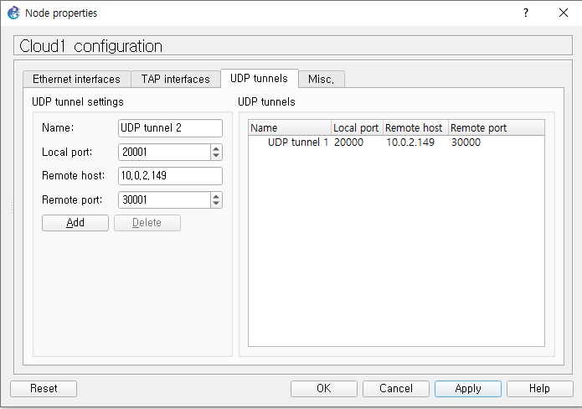Decrease the Local port value with down arrow
582x409 pixels.
(x=216, y=156)
